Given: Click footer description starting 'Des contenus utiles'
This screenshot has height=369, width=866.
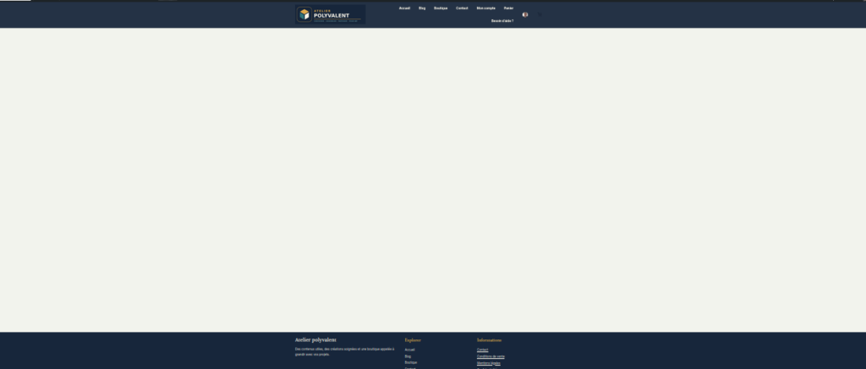Looking at the screenshot, I should click(345, 352).
